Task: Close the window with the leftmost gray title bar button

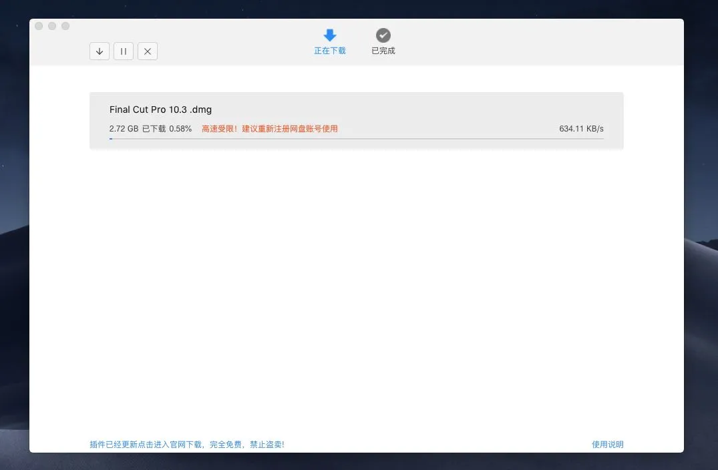Action: tap(39, 26)
